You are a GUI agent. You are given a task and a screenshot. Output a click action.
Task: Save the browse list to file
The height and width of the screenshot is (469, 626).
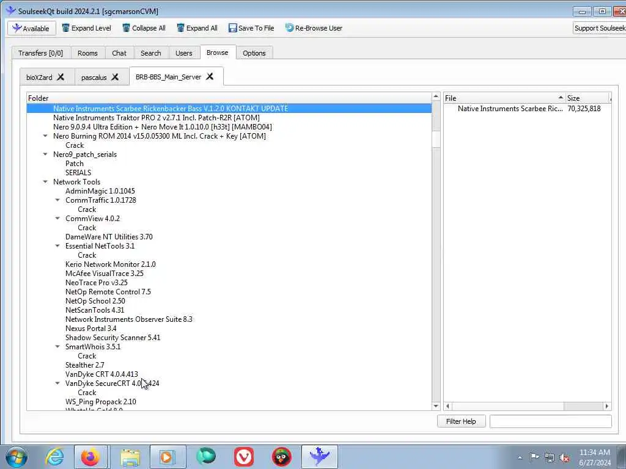(251, 28)
